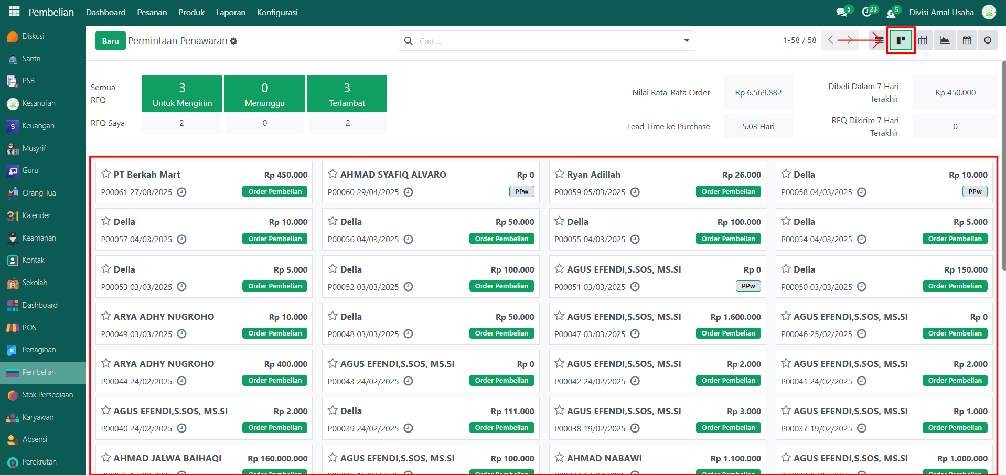Image resolution: width=1006 pixels, height=475 pixels.
Task: Open the Konfigurasi menu
Action: [277, 12]
